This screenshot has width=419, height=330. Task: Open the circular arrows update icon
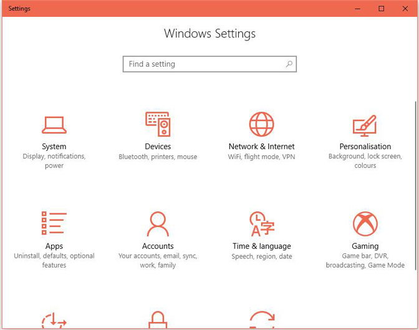[x=262, y=319]
